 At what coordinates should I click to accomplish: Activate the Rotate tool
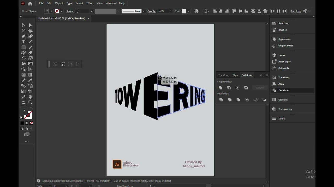click(23, 58)
